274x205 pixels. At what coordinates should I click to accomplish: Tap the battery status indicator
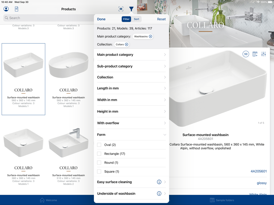[270, 2]
